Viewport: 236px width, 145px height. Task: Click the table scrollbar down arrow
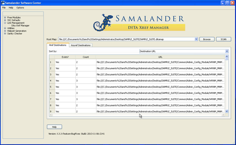[227, 112]
